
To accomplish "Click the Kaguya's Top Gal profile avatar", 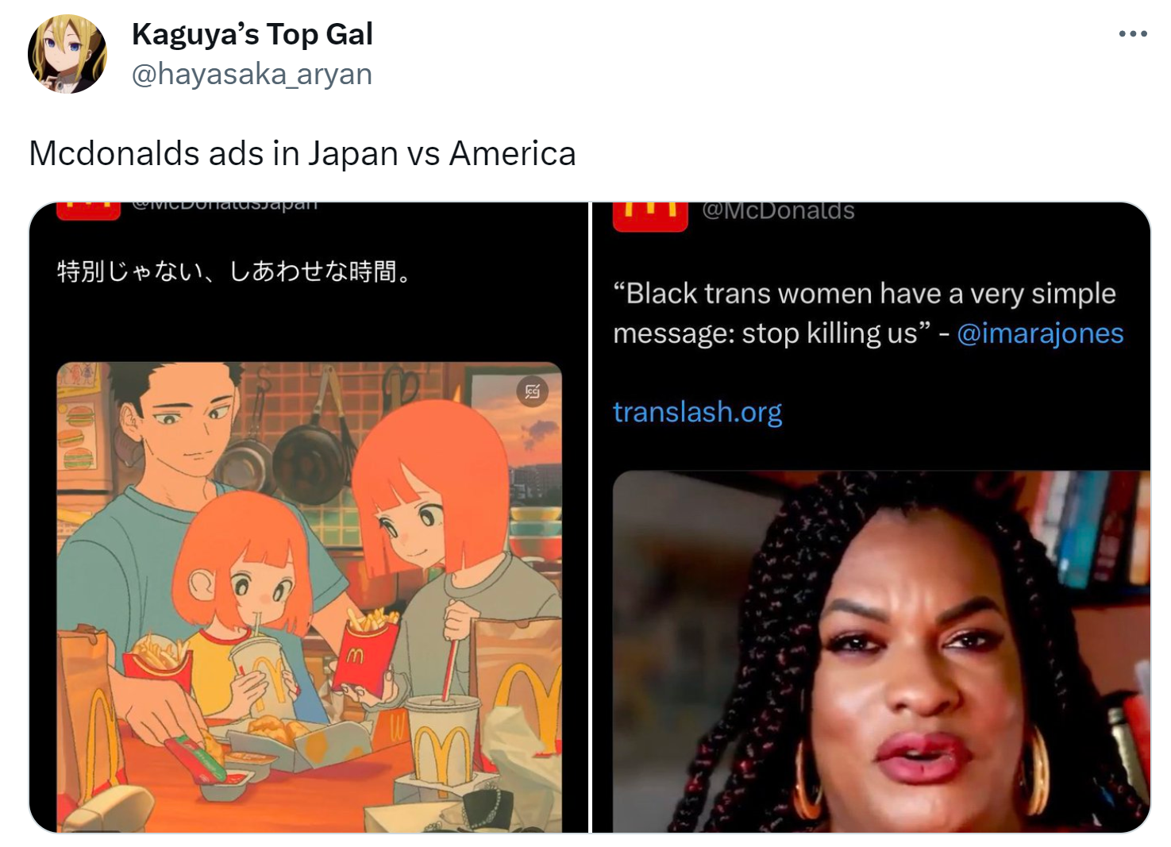I will pyautogui.click(x=67, y=54).
